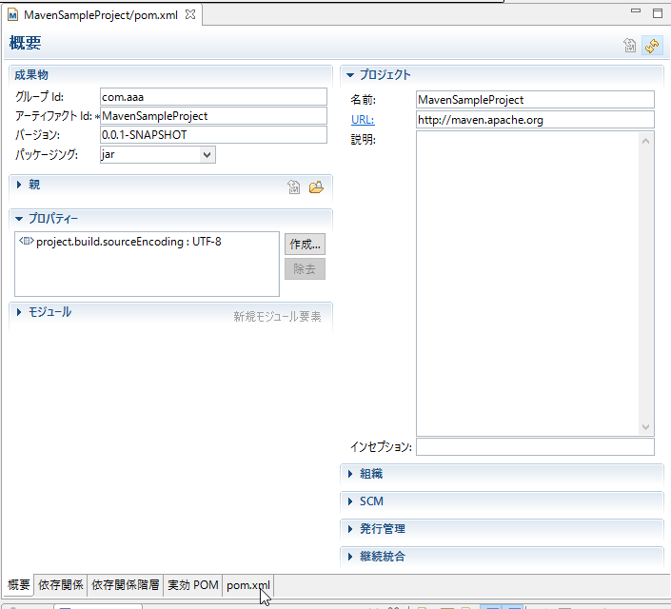Image resolution: width=671 pixels, height=609 pixels.
Task: Click the folder select-parent icon in 親 section
Action: (316, 187)
